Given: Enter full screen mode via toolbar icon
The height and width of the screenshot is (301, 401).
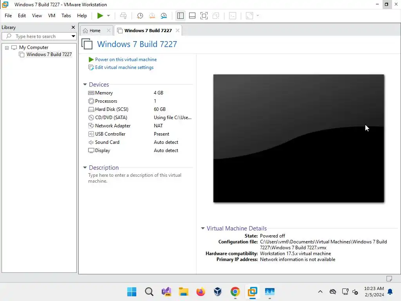Looking at the screenshot, I should [x=204, y=16].
